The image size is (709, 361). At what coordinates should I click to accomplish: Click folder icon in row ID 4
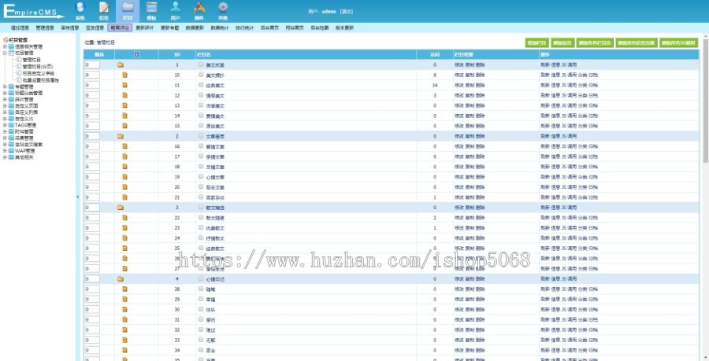click(x=121, y=279)
